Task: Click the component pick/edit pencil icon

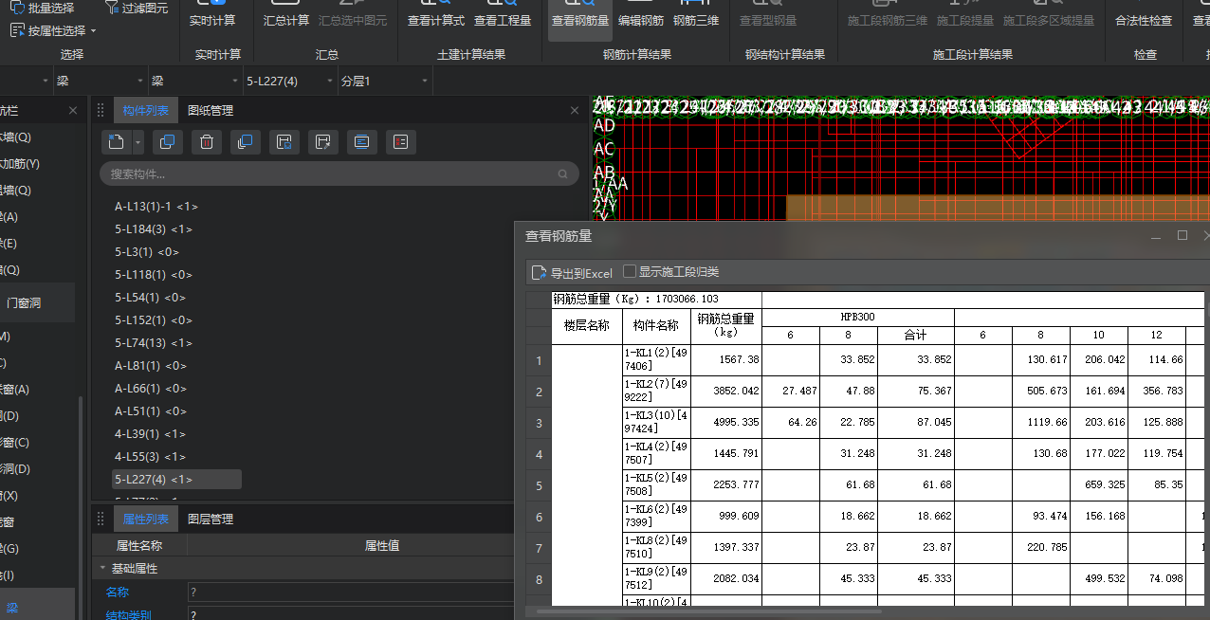Action: pyautogui.click(x=322, y=142)
